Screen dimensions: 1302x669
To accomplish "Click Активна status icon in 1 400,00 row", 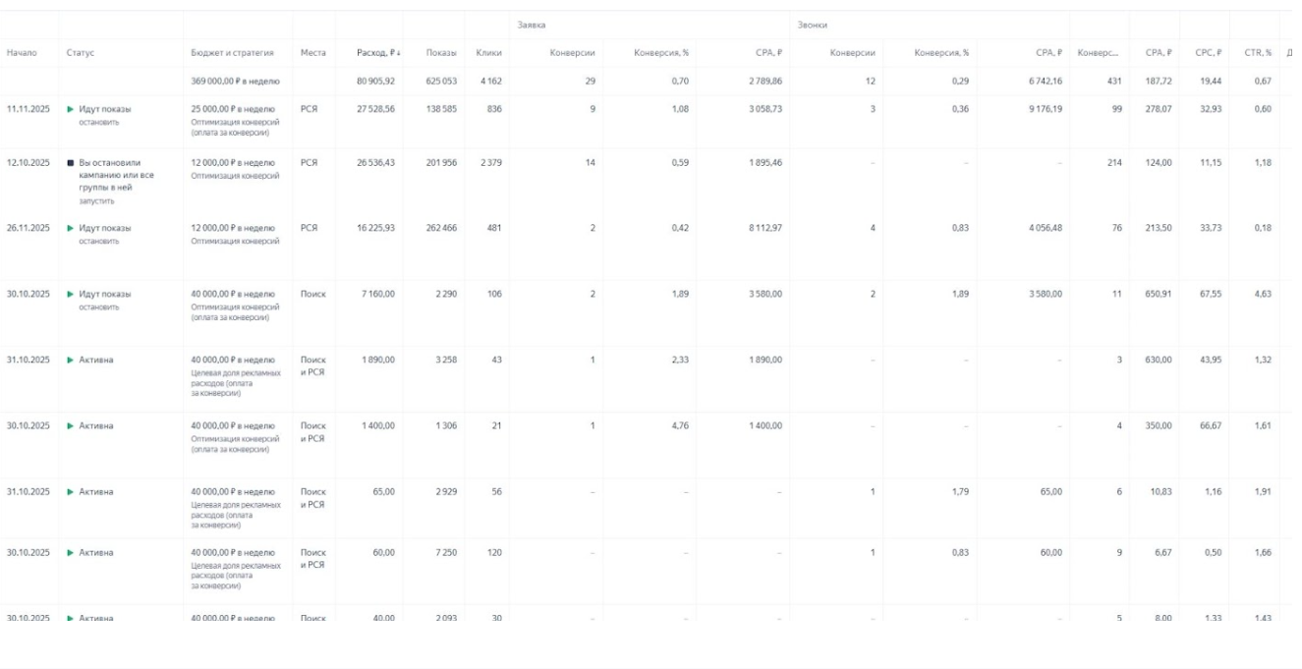I will coord(71,426).
